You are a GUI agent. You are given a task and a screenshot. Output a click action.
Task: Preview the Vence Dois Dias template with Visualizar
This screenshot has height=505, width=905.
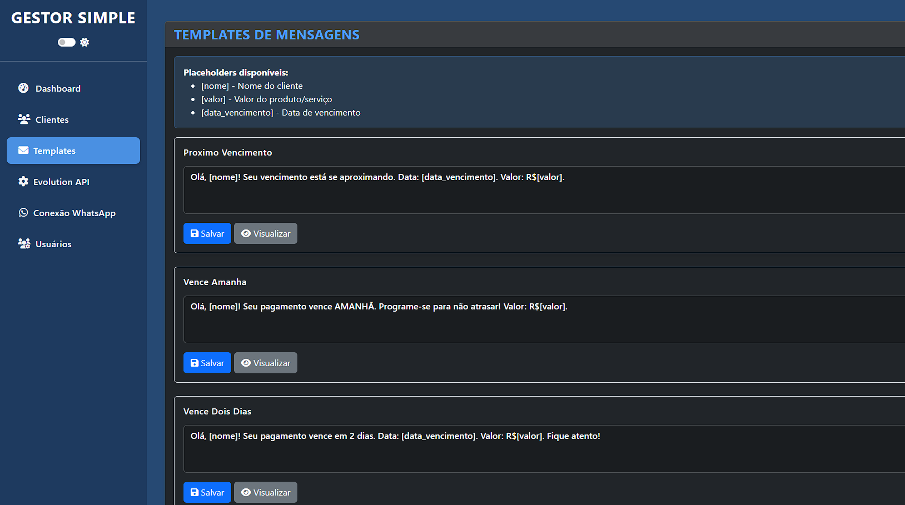click(x=266, y=492)
